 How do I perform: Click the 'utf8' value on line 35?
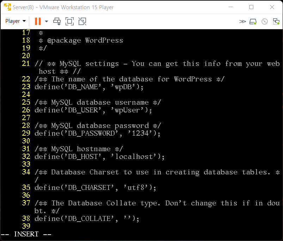pyautogui.click(x=136, y=188)
